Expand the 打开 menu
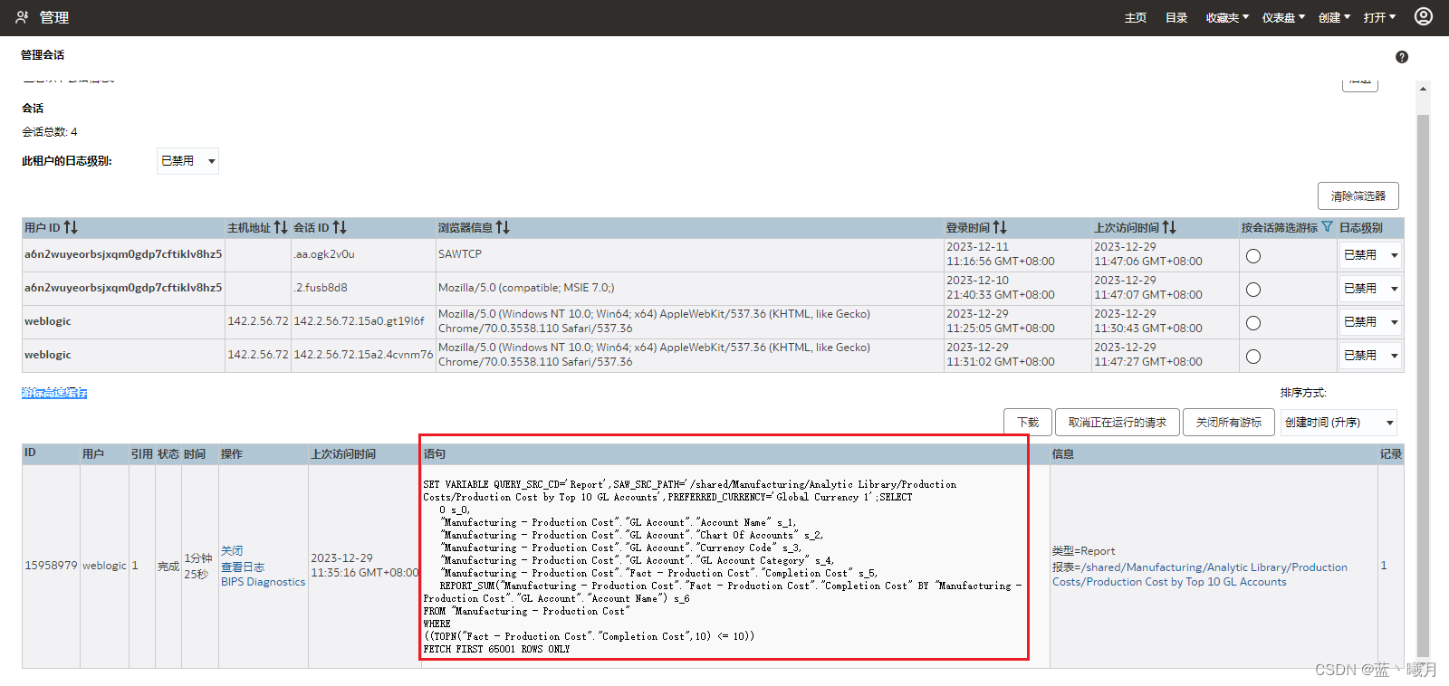The image size is (1449, 686). pyautogui.click(x=1379, y=17)
